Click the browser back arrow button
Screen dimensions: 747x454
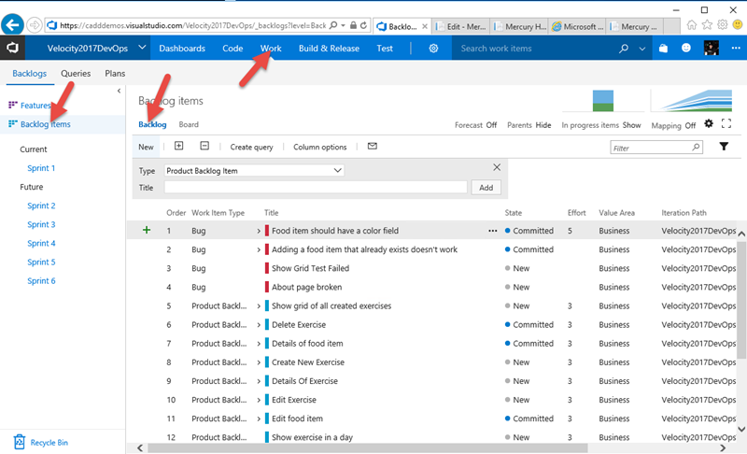click(x=13, y=24)
